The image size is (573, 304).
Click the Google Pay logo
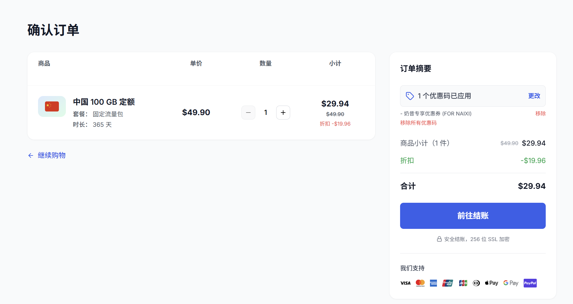click(511, 283)
